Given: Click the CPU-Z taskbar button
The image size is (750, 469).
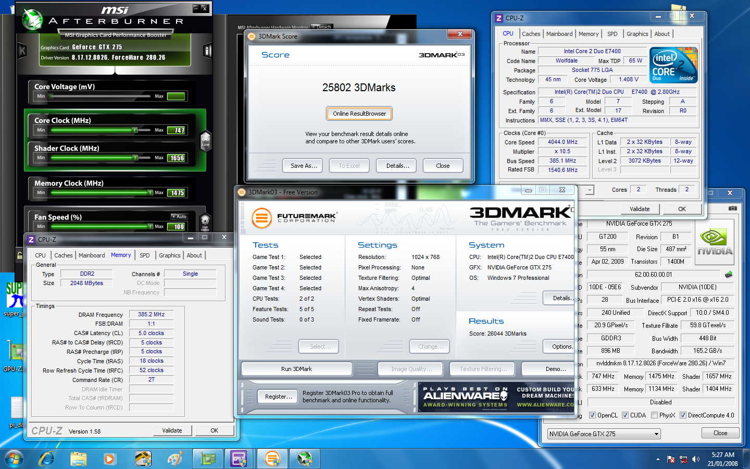Looking at the screenshot, I should click(x=239, y=459).
